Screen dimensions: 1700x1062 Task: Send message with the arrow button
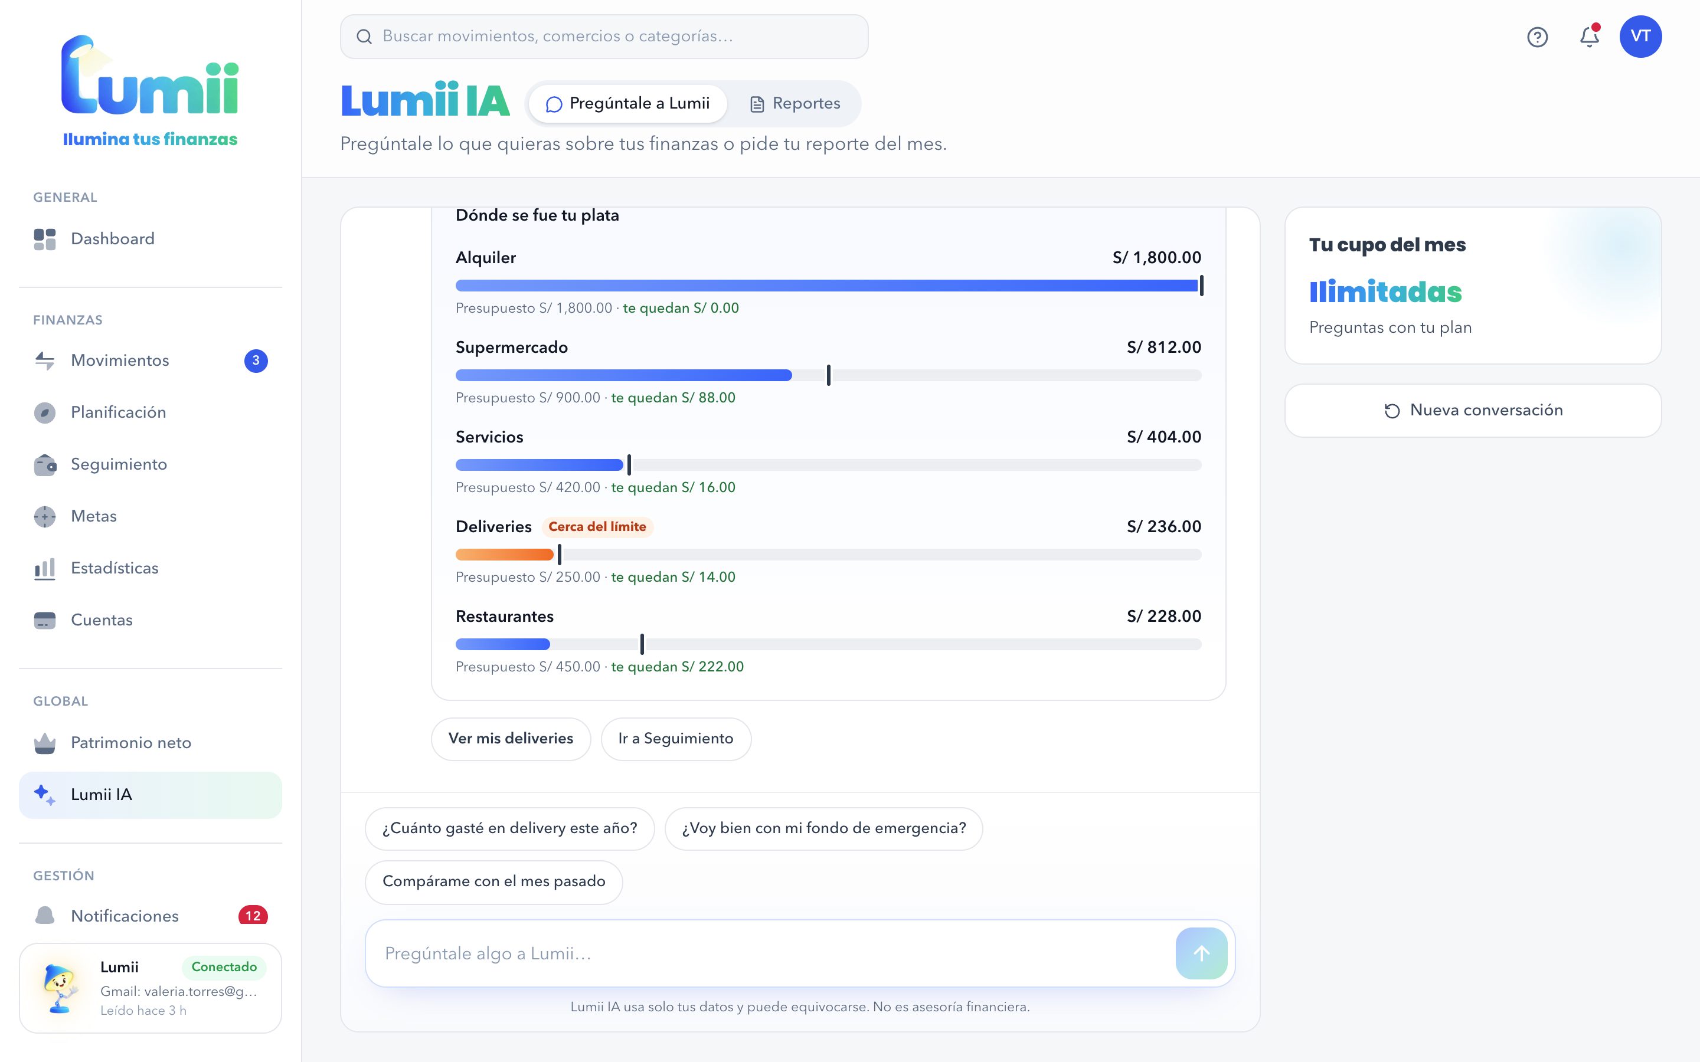click(1201, 953)
